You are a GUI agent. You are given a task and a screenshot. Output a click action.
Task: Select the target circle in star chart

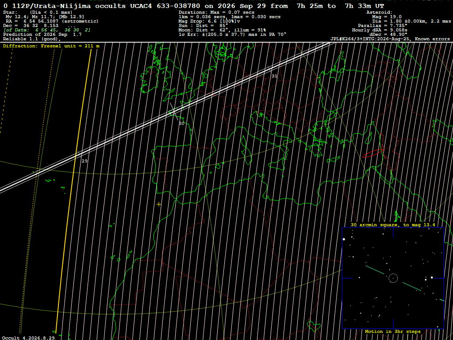(x=393, y=278)
